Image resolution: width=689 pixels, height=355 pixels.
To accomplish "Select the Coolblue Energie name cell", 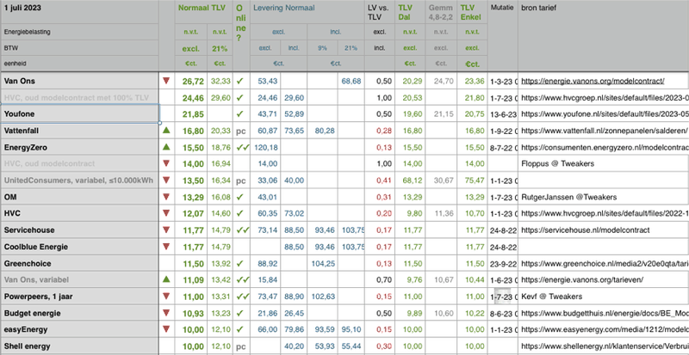I will tap(79, 247).
